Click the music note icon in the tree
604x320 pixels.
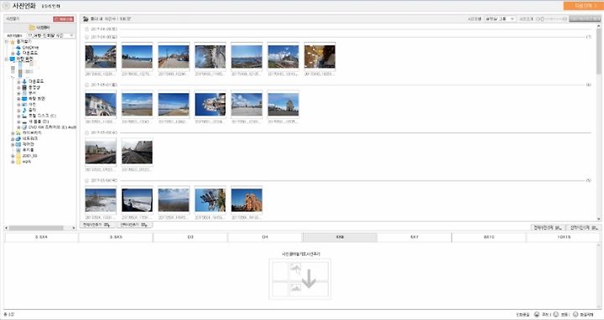(24, 110)
